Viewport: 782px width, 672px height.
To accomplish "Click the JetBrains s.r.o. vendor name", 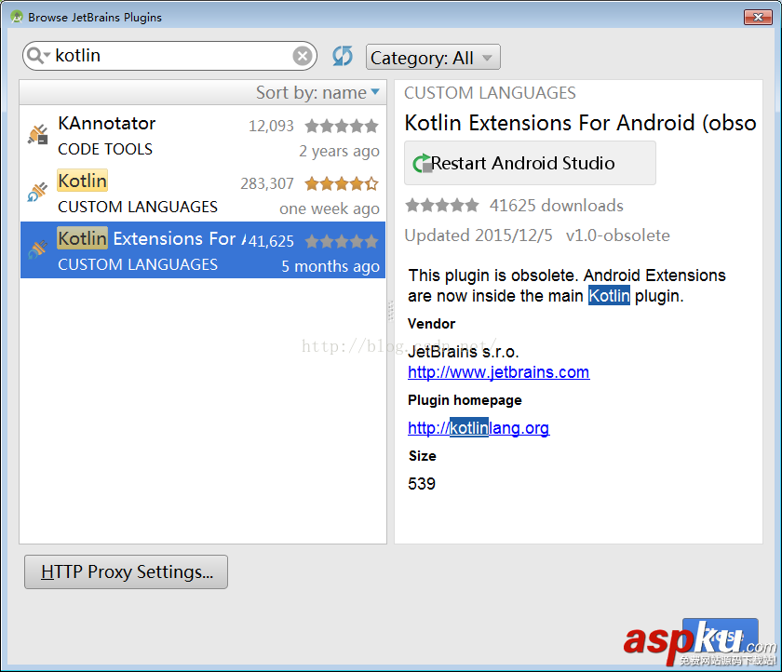I will pos(464,352).
